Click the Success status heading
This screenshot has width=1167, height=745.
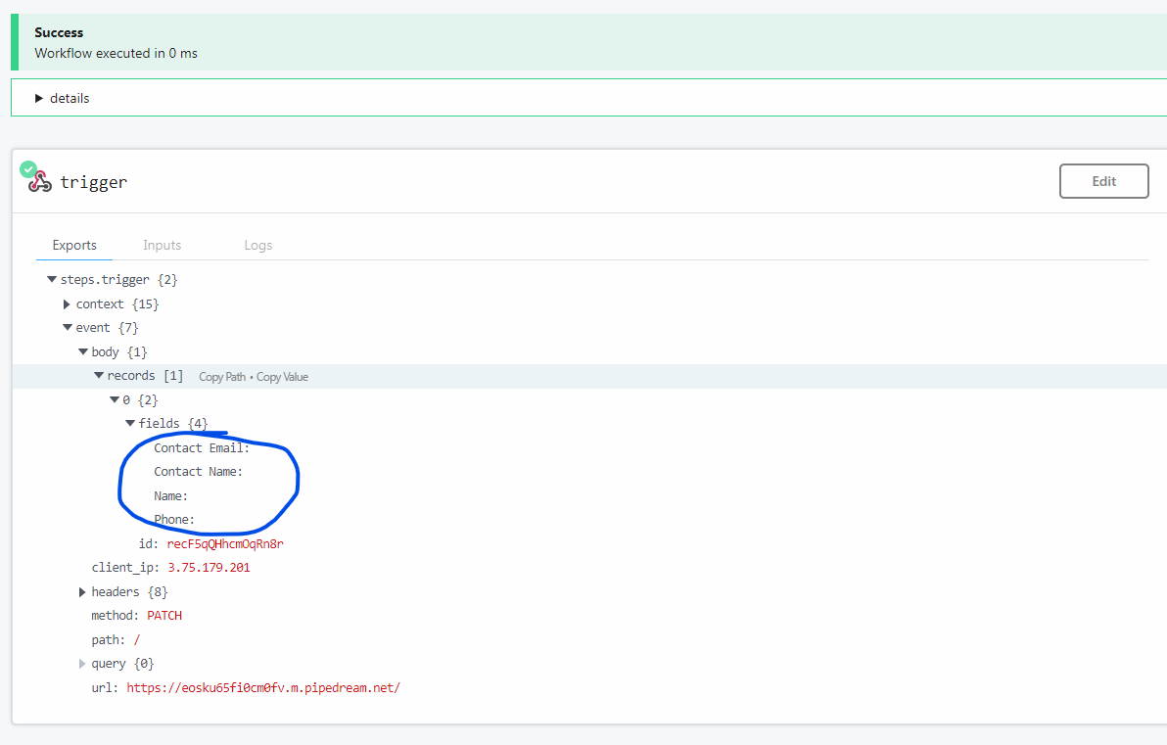point(59,32)
